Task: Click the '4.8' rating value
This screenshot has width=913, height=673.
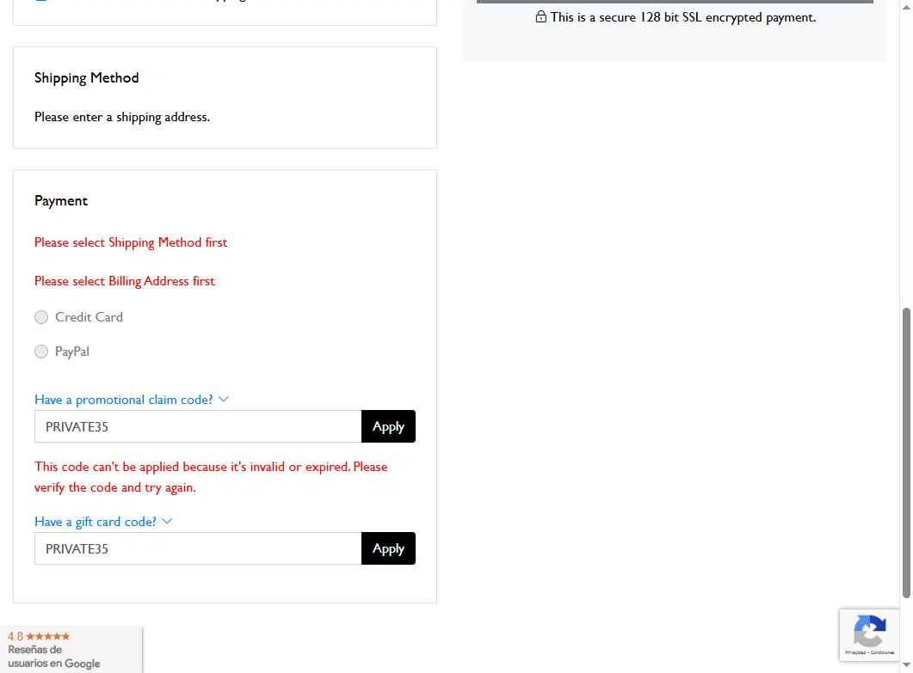Action: 15,636
